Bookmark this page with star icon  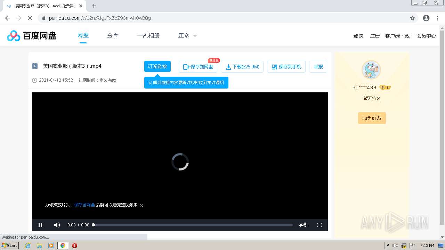click(412, 18)
